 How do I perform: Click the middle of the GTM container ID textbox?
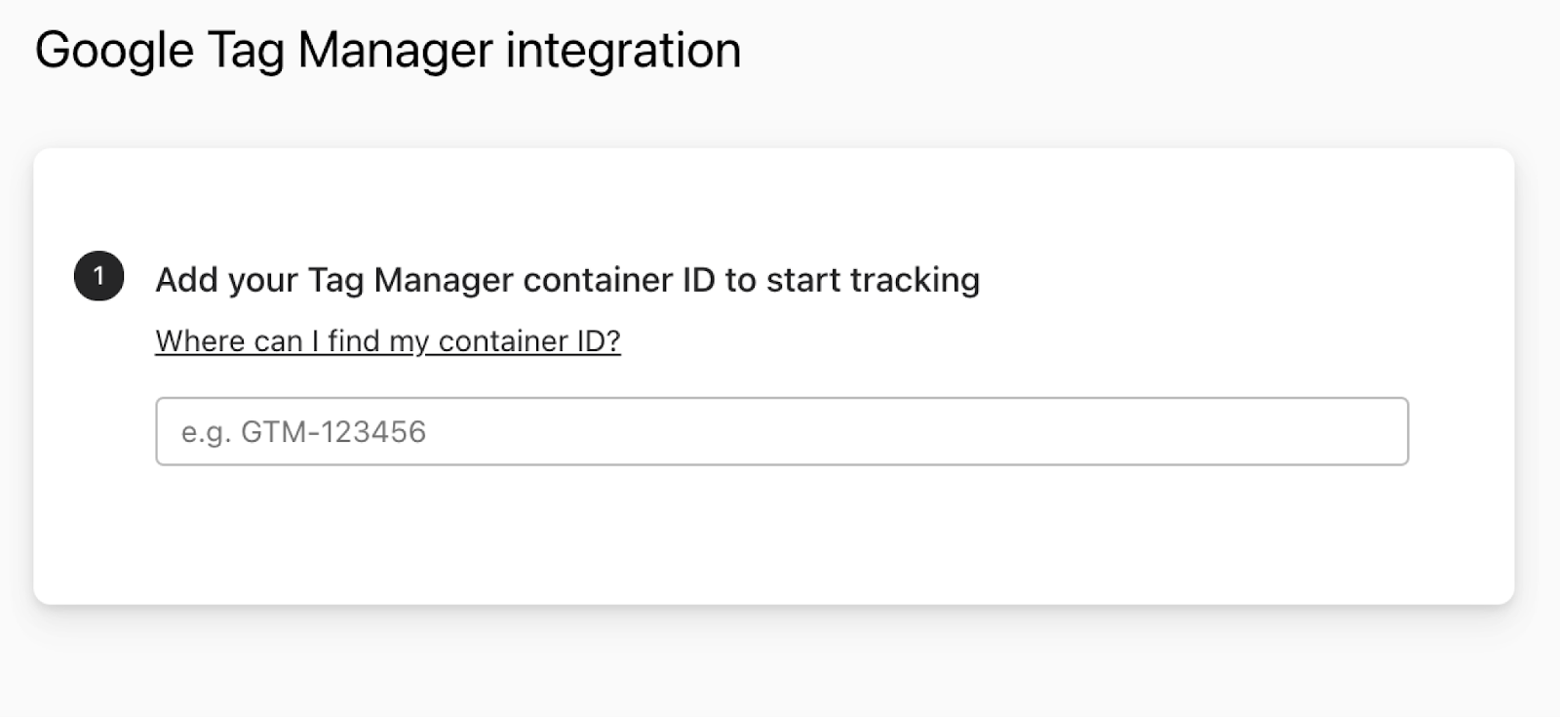pyautogui.click(x=780, y=431)
